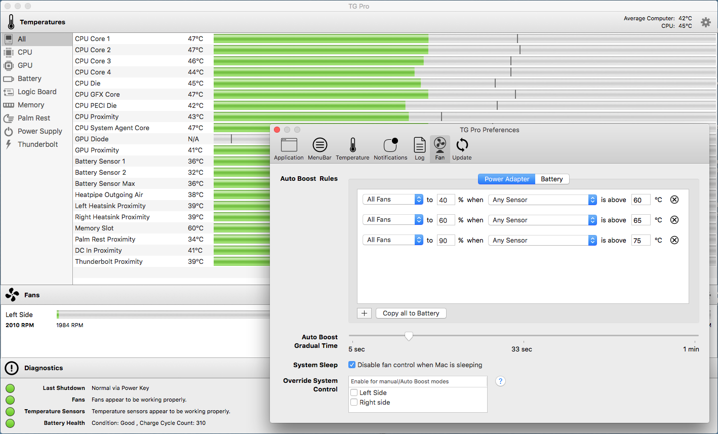Click the Fans section fan icon
The image size is (718, 434).
click(x=12, y=295)
